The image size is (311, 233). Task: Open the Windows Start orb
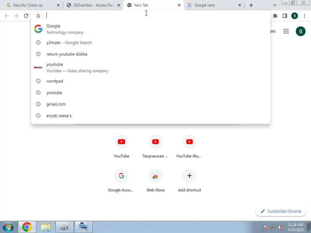[x=8, y=227]
